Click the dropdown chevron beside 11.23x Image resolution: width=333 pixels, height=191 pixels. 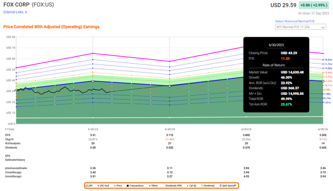point(323,28)
